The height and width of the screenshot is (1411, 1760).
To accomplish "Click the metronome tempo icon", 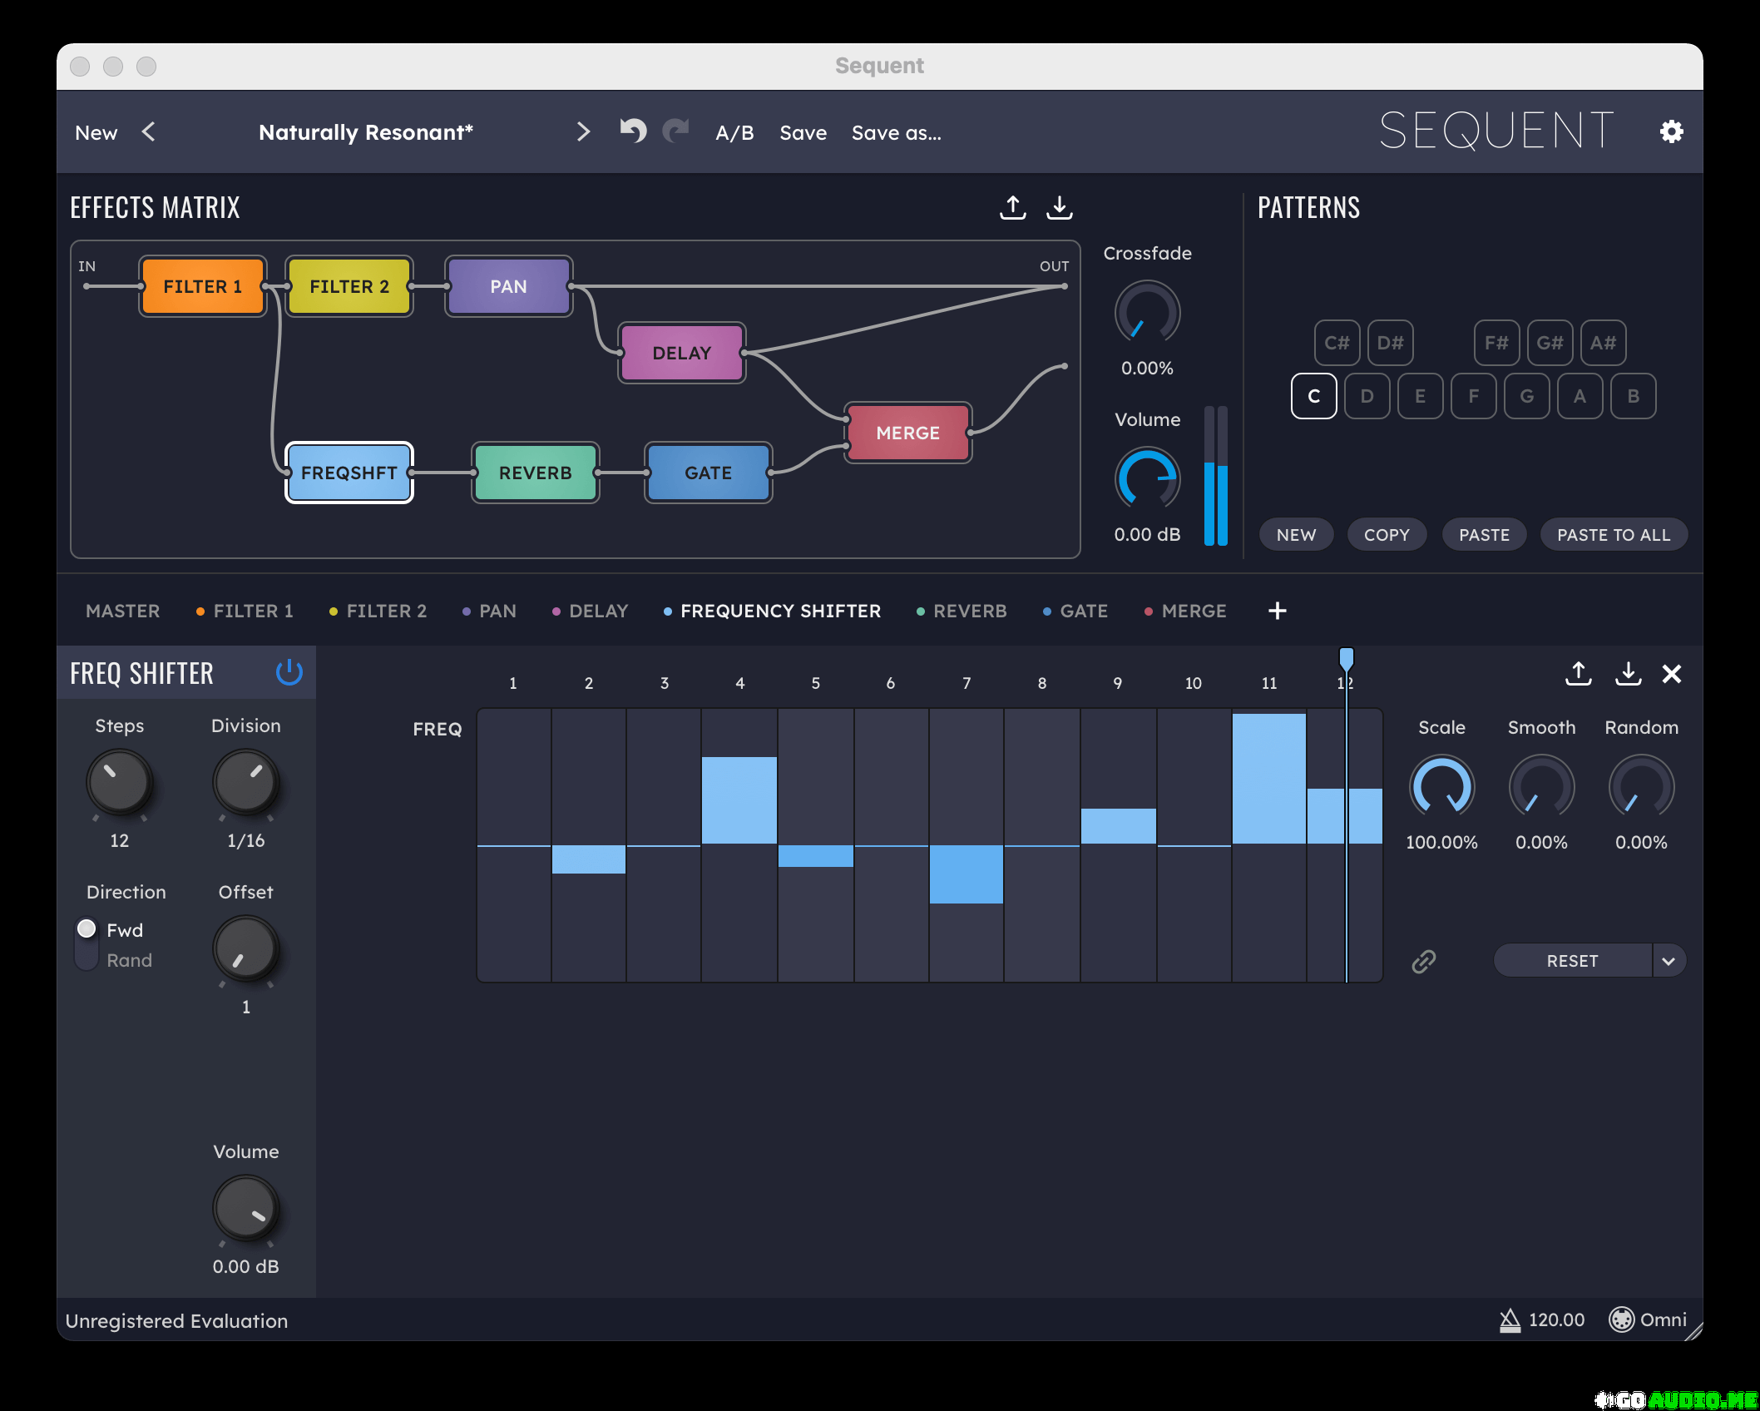I will click(1509, 1320).
